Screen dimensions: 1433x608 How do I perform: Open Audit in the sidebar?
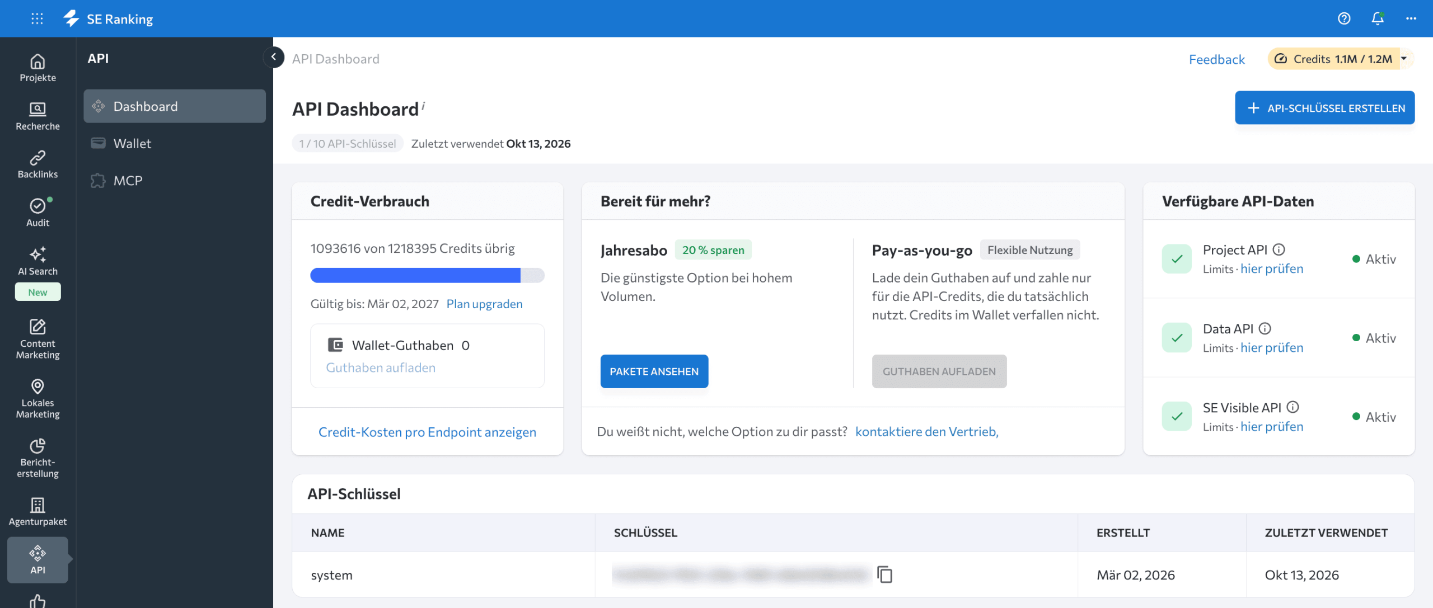pyautogui.click(x=38, y=213)
